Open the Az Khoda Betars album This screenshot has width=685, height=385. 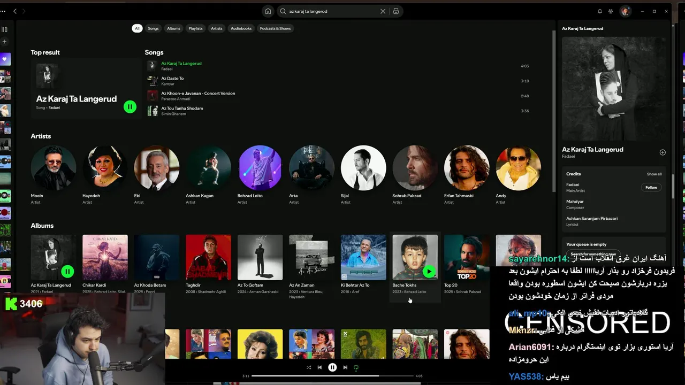[x=157, y=258]
